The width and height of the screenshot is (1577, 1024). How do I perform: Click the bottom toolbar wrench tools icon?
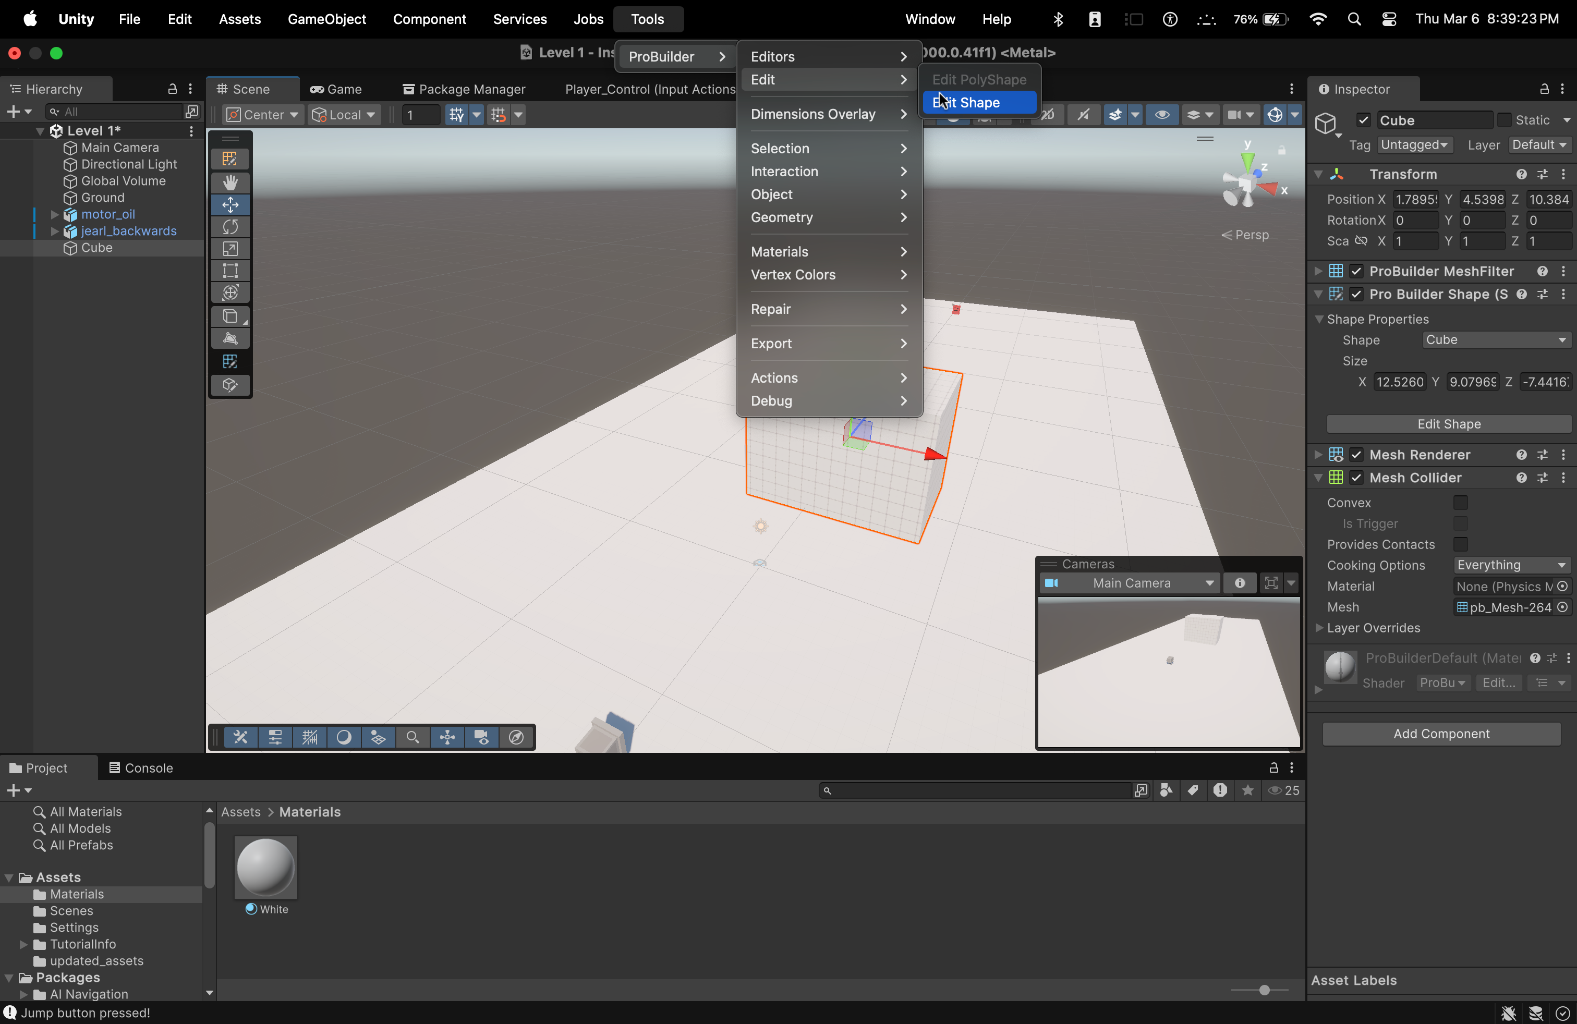(x=240, y=737)
